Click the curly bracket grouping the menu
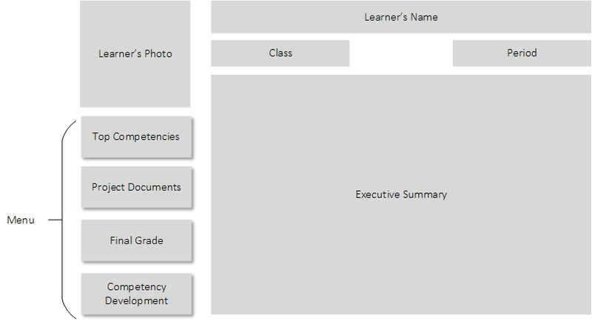The image size is (592, 321). tap(65, 220)
